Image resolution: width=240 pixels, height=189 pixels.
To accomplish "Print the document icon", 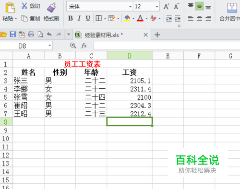I will click(x=31, y=35).
